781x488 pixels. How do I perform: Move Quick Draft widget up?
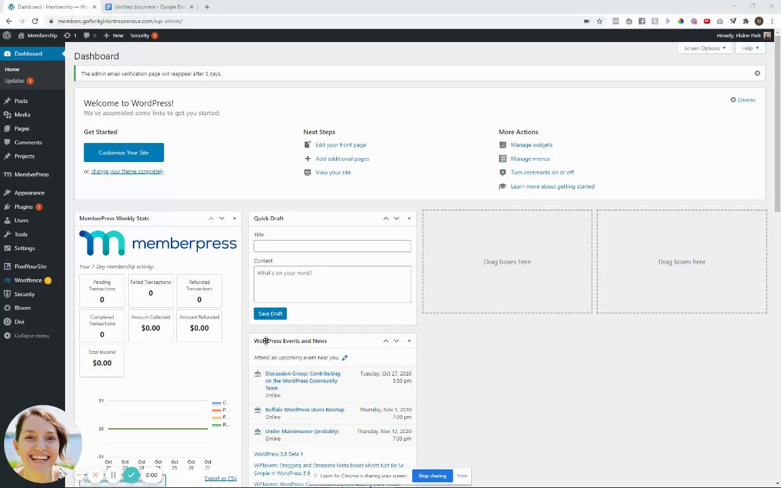[386, 219]
